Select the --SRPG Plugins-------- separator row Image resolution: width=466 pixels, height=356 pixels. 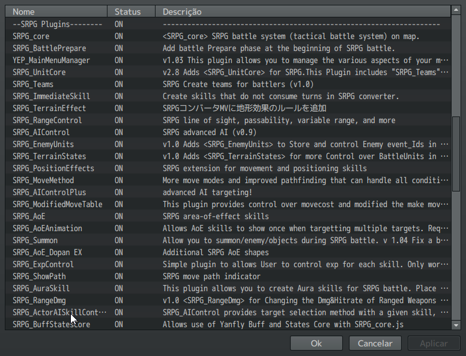(228, 24)
